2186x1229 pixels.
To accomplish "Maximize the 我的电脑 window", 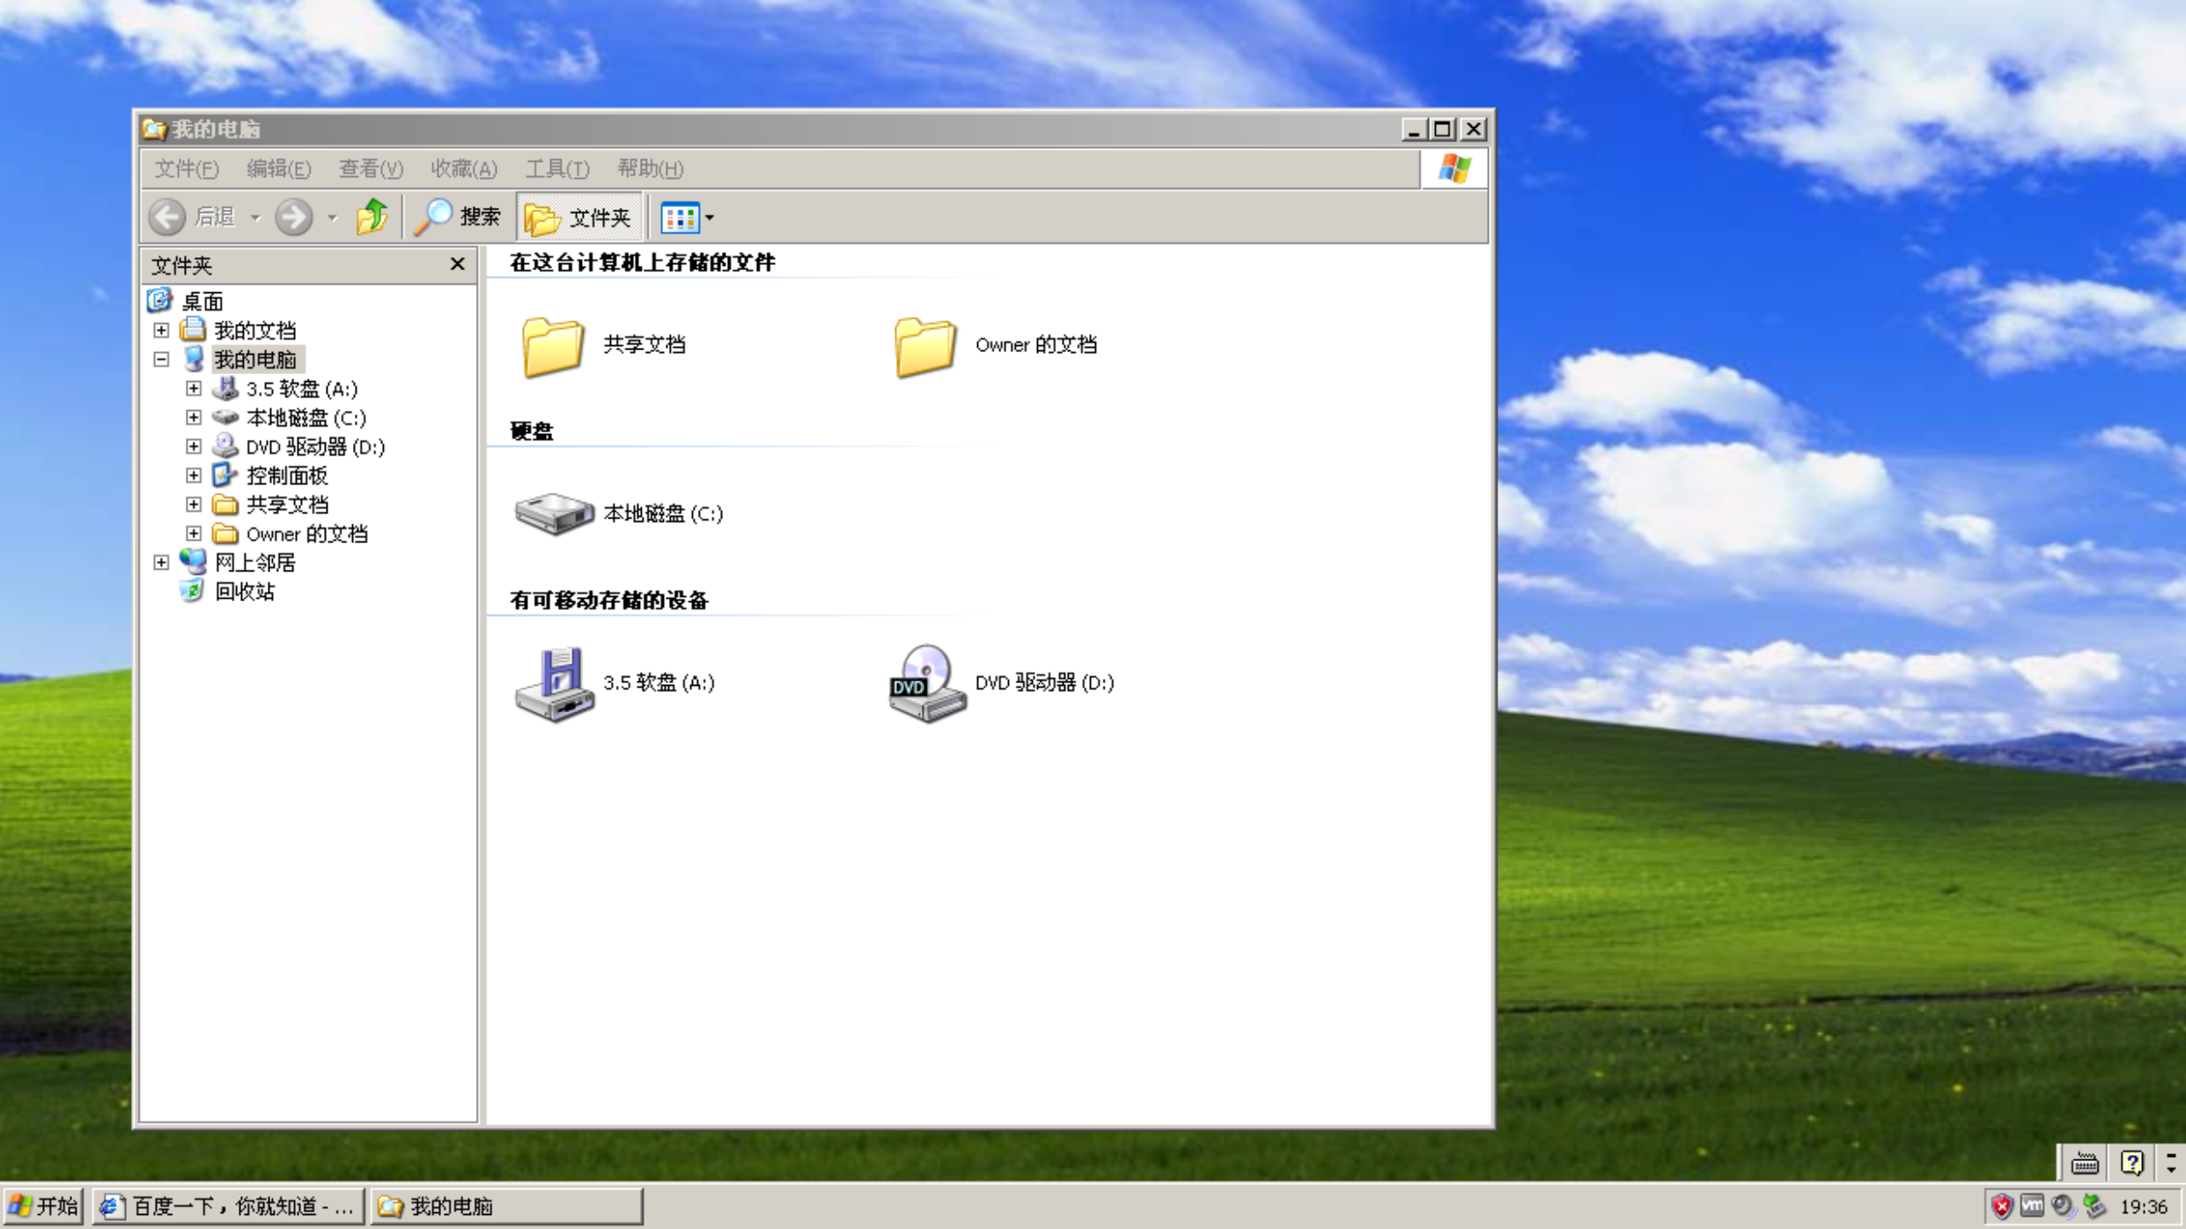I will point(1443,129).
